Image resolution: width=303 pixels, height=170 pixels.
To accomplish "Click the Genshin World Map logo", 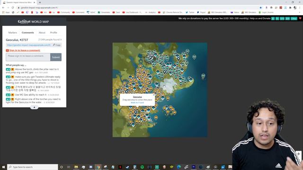I will (33, 22).
